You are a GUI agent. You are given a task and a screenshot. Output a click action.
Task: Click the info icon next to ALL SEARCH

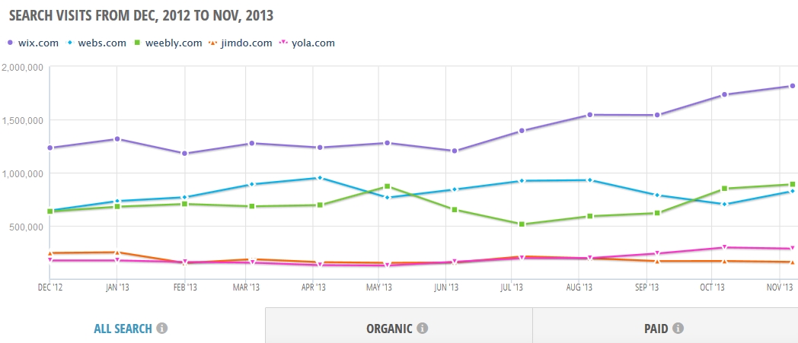(x=162, y=329)
